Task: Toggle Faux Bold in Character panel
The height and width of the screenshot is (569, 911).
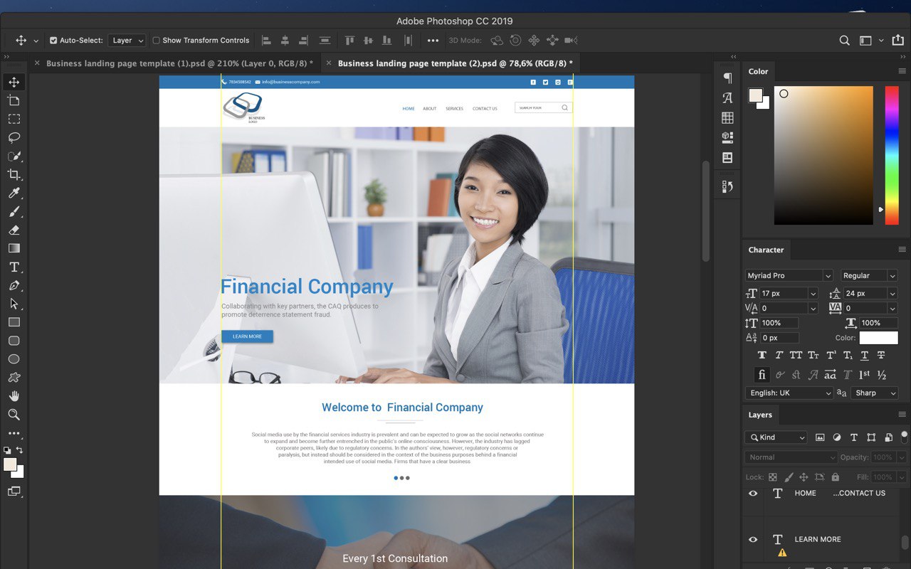Action: coord(762,355)
